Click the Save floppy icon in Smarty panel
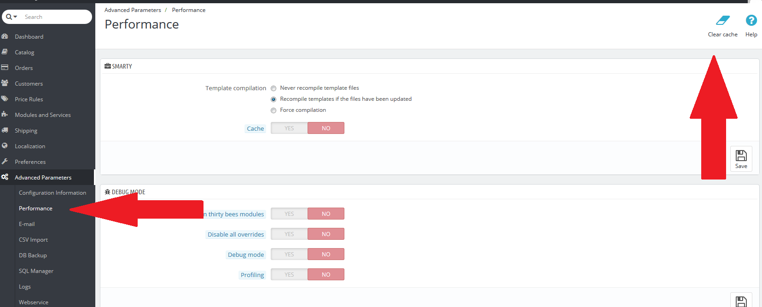762x307 pixels. click(x=741, y=156)
